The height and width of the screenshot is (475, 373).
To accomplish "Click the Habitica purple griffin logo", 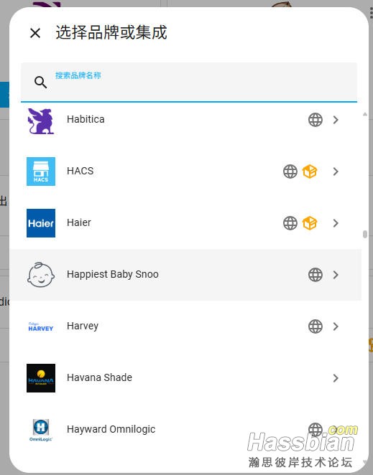I will click(41, 121).
